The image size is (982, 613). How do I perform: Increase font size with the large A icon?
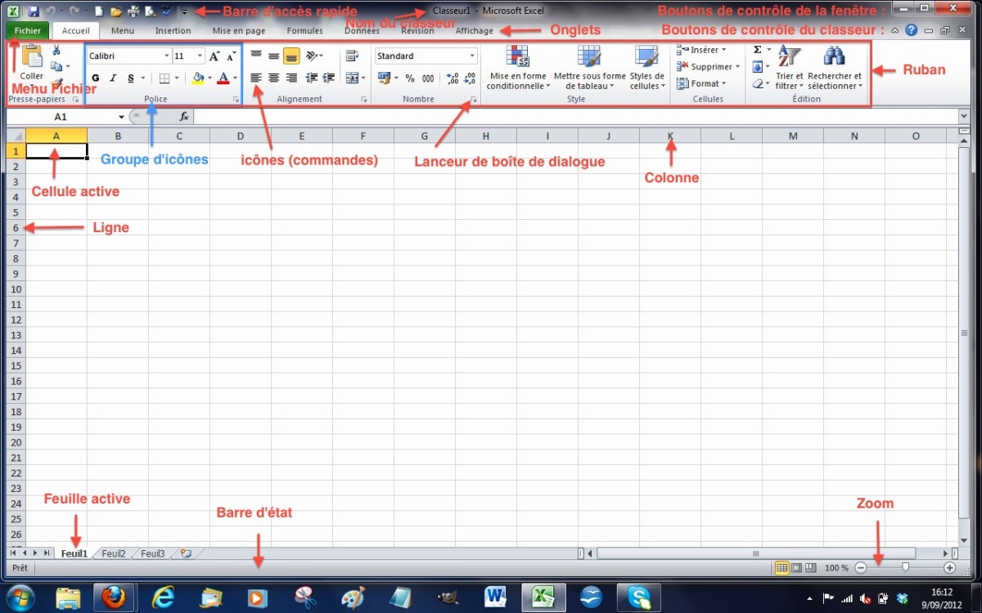[214, 56]
